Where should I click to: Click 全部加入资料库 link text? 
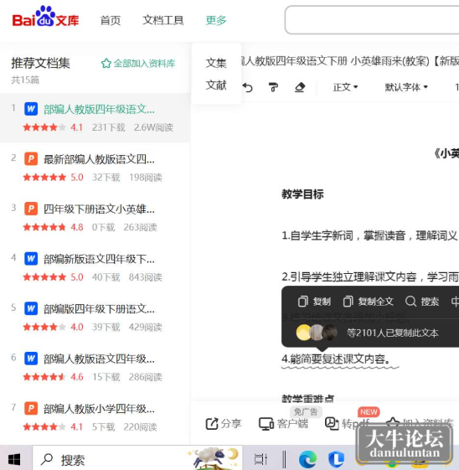[x=144, y=63]
